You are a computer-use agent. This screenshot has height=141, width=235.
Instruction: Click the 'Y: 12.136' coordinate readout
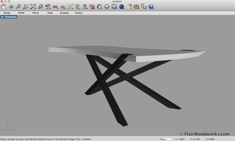[195, 139]
